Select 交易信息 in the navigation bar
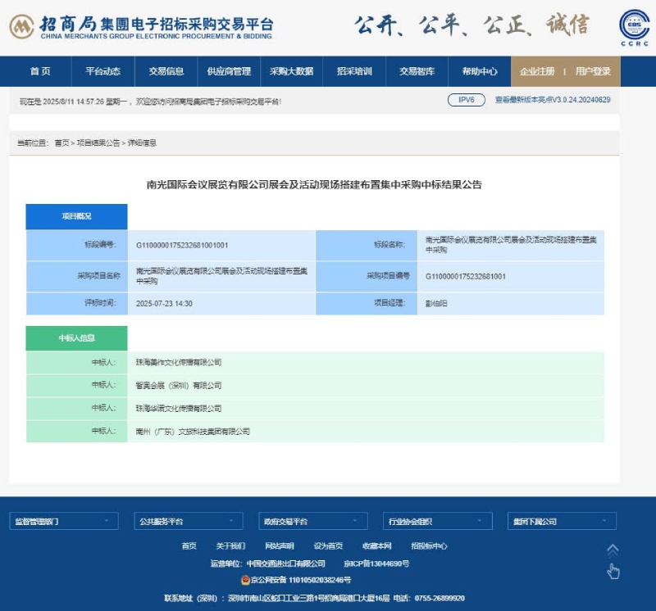 pos(166,71)
